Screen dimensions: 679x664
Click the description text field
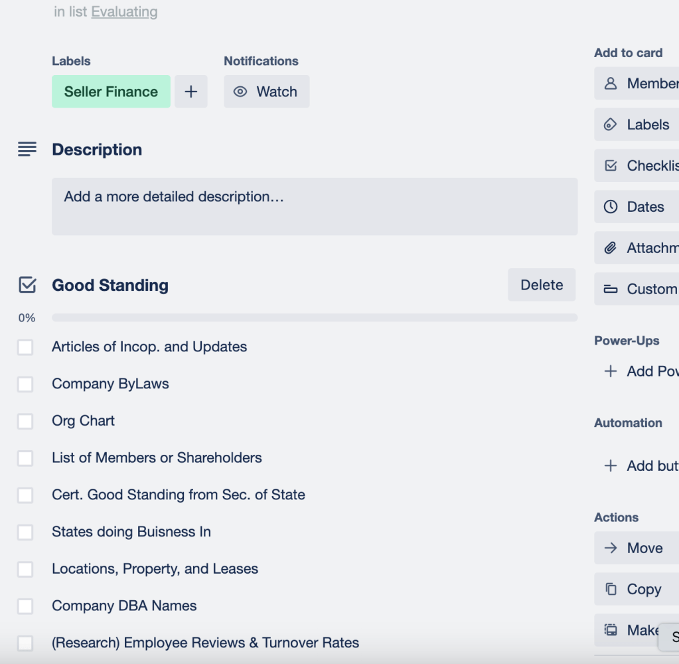pos(315,207)
